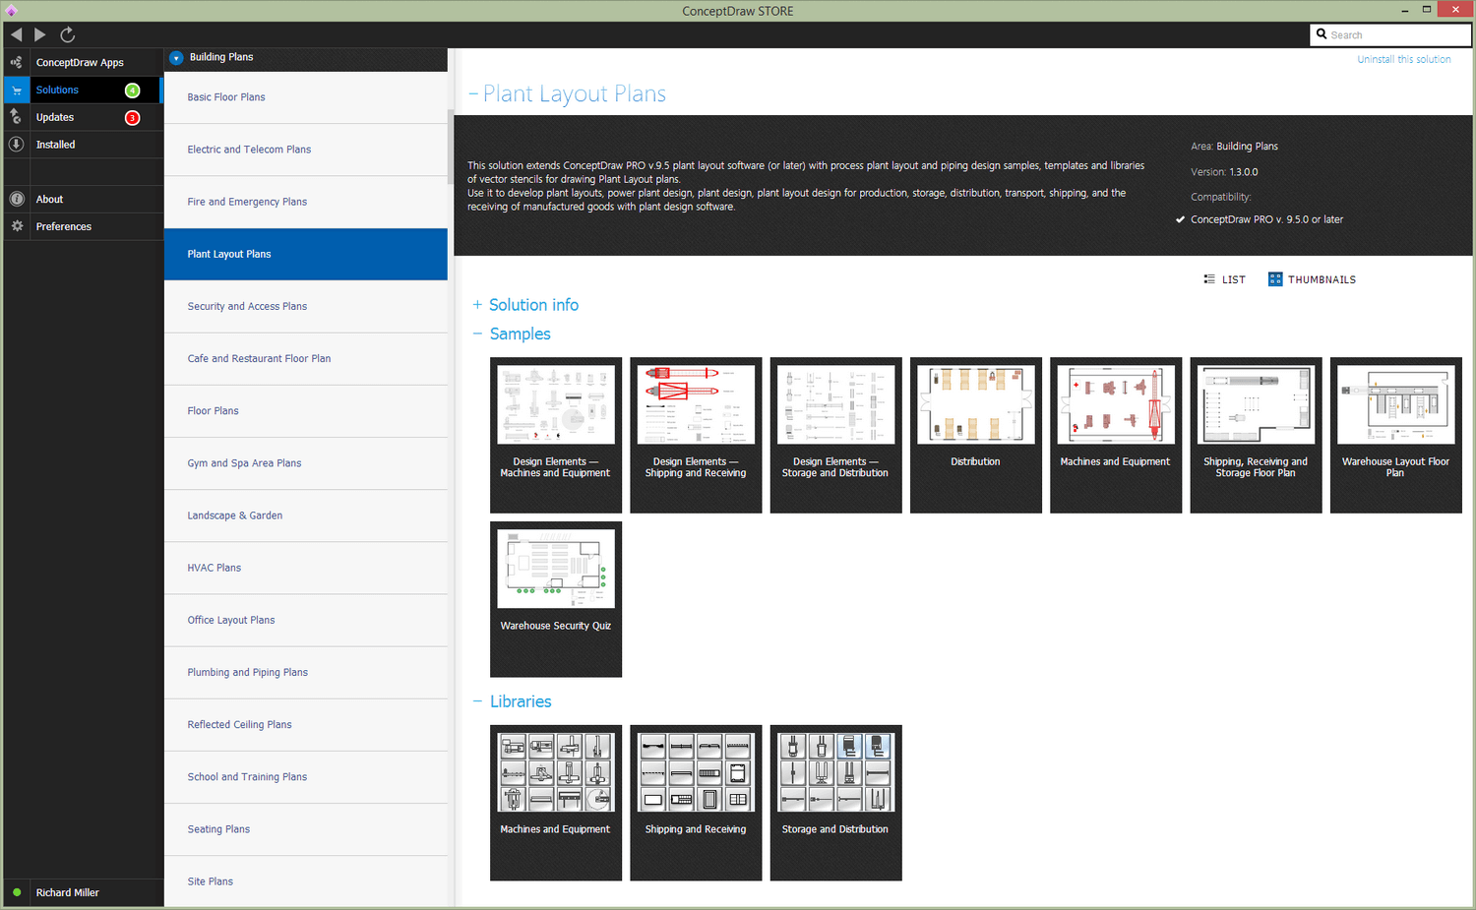Click the refresh icon in the toolbar

(x=68, y=34)
